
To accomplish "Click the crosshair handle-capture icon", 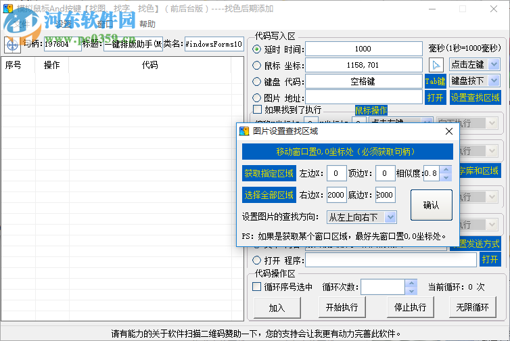I will coord(12,45).
